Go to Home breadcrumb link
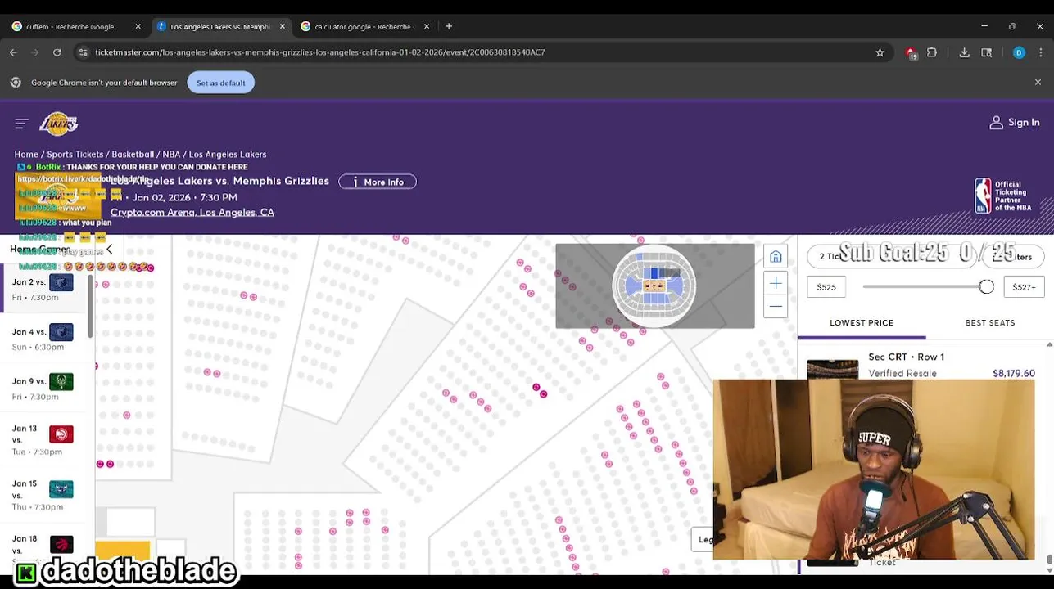Image resolution: width=1054 pixels, height=589 pixels. point(26,155)
